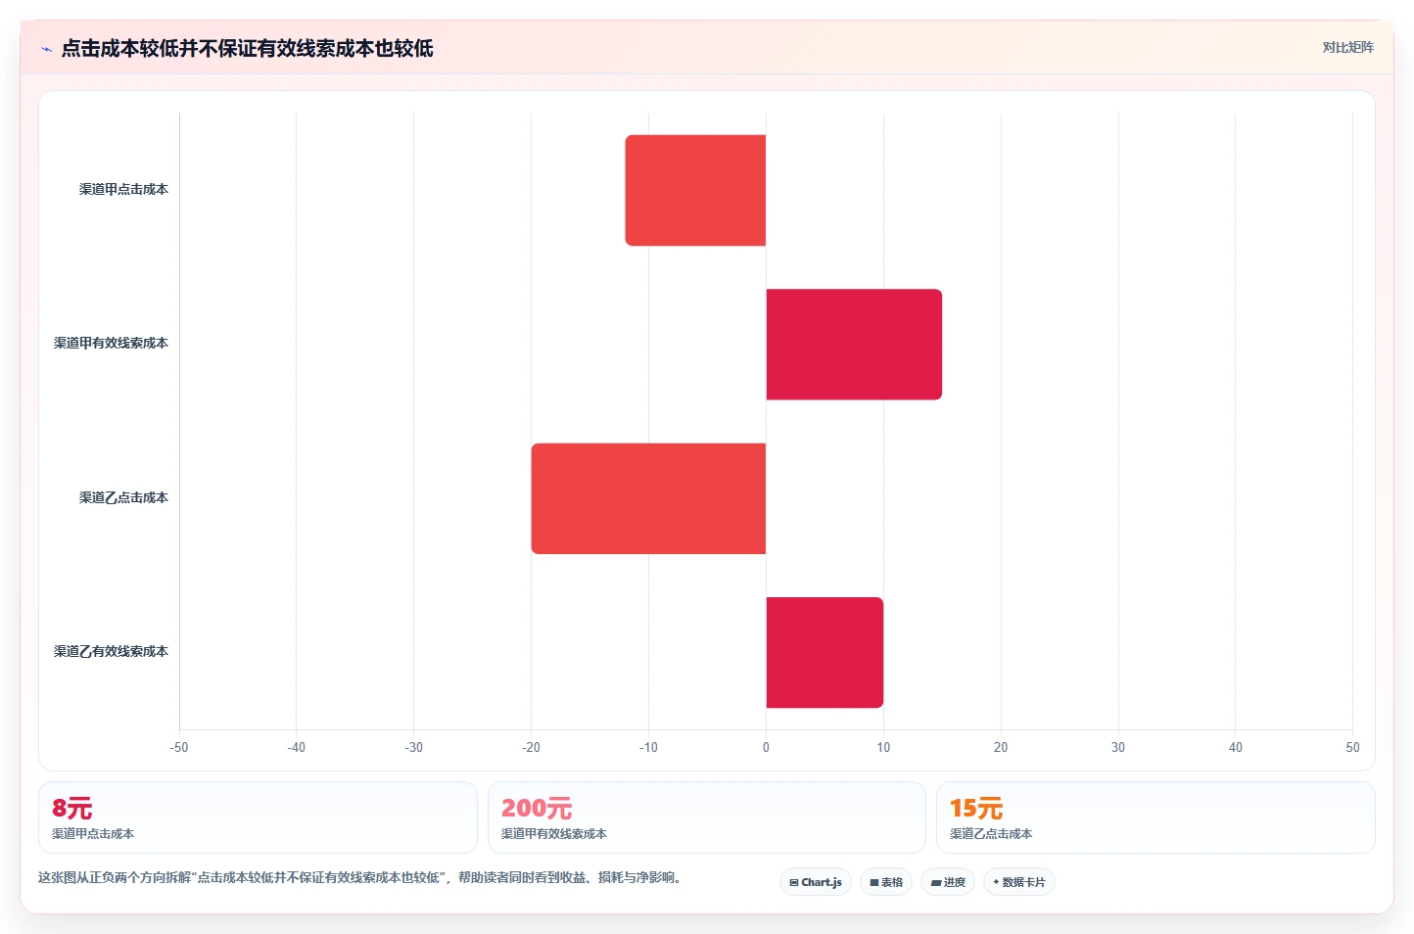Image resolution: width=1414 pixels, height=934 pixels.
Task: Click the 进度 tag pill
Action: pyautogui.click(x=948, y=882)
